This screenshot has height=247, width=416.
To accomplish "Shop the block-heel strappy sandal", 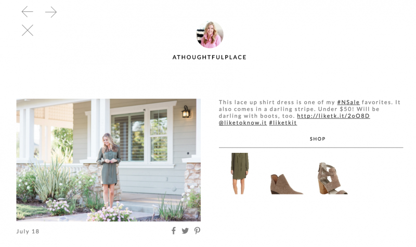I will coord(333,178).
